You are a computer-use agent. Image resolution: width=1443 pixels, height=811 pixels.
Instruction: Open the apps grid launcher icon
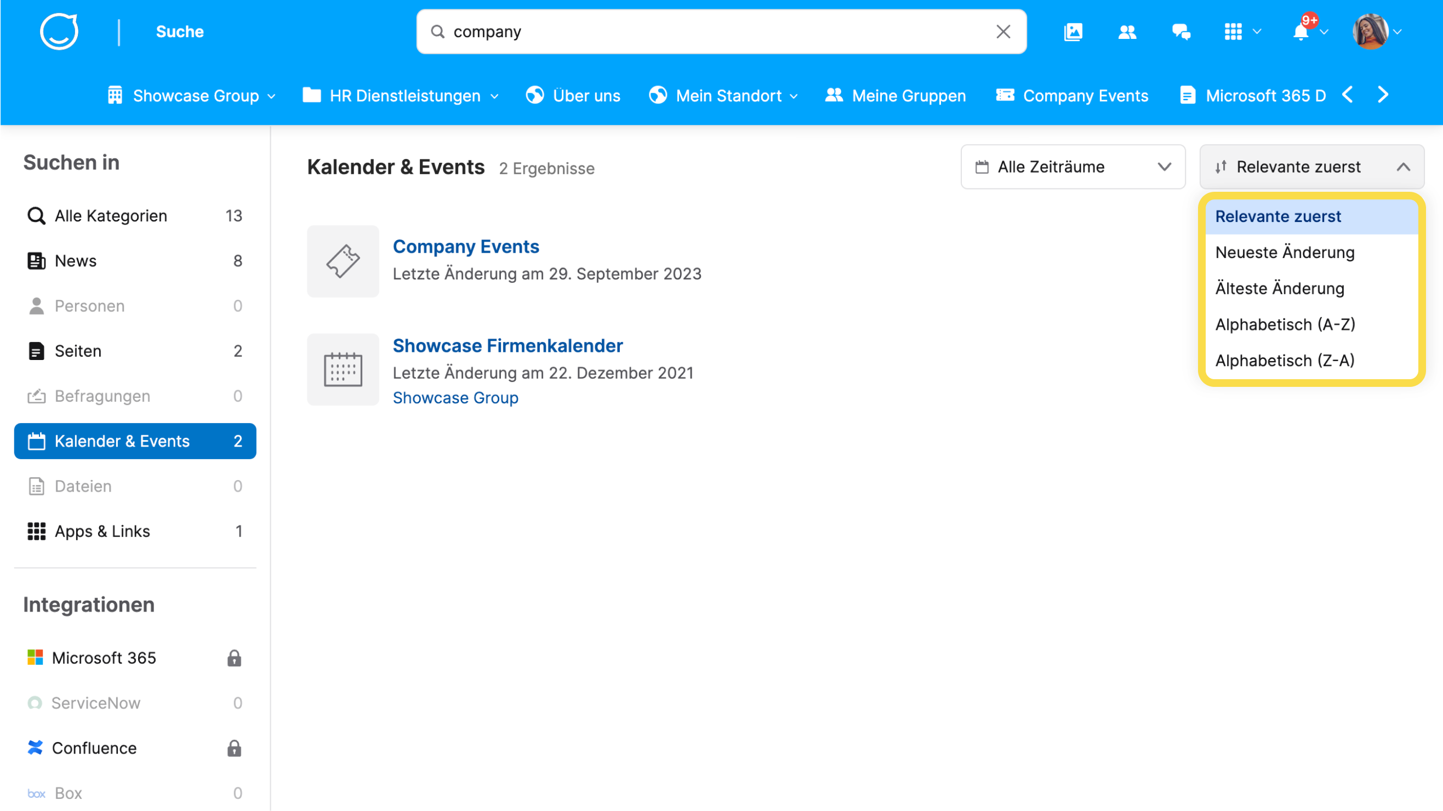point(1234,31)
